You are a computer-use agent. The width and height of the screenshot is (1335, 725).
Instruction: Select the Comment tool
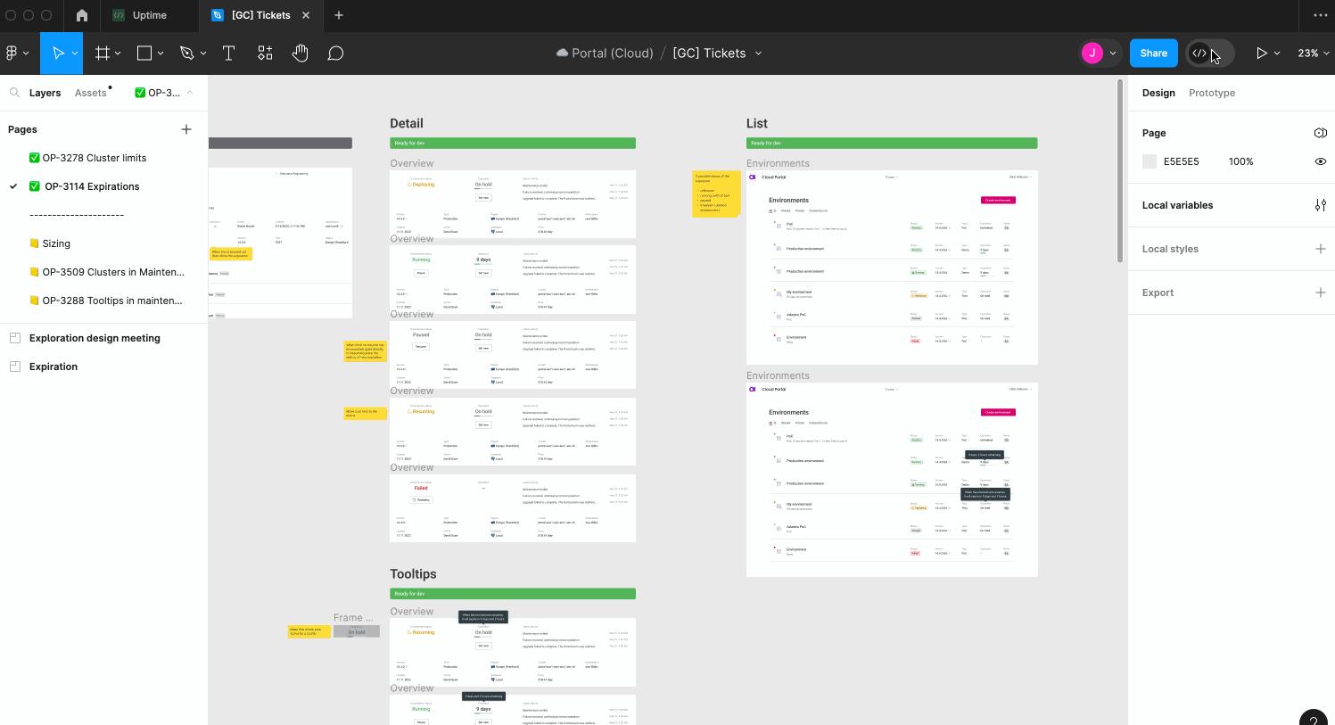[x=335, y=54]
